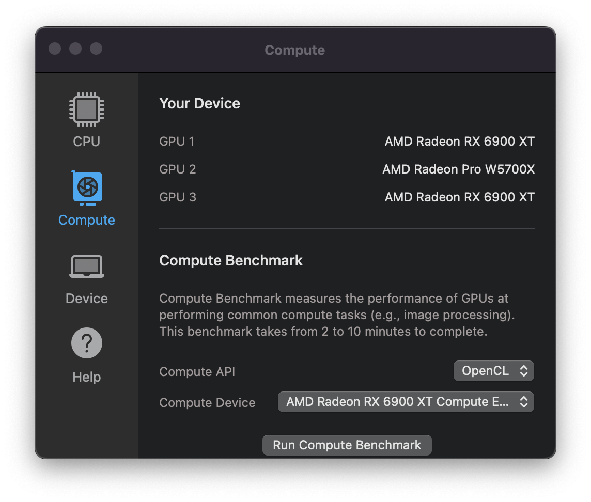This screenshot has width=591, height=502.
Task: Click the GPU 1 row label
Action: point(177,141)
